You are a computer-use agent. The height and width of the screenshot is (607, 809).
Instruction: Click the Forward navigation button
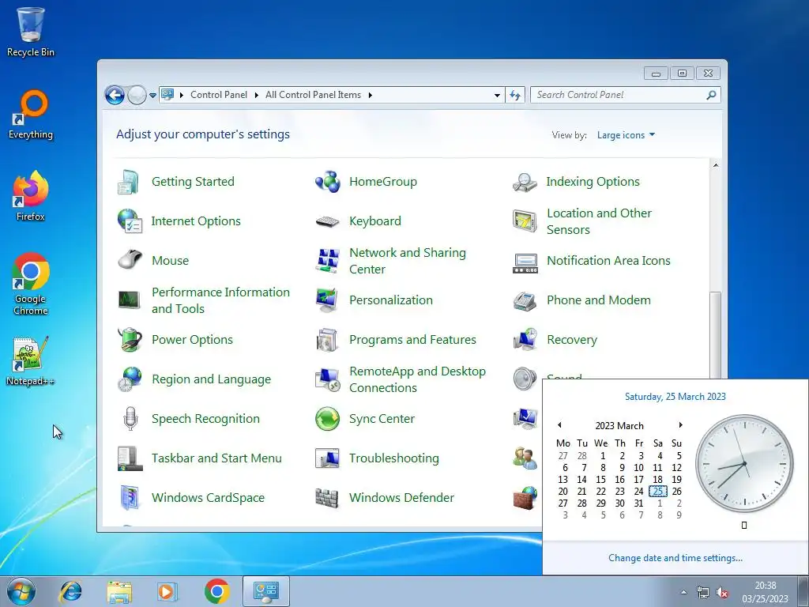pos(137,95)
